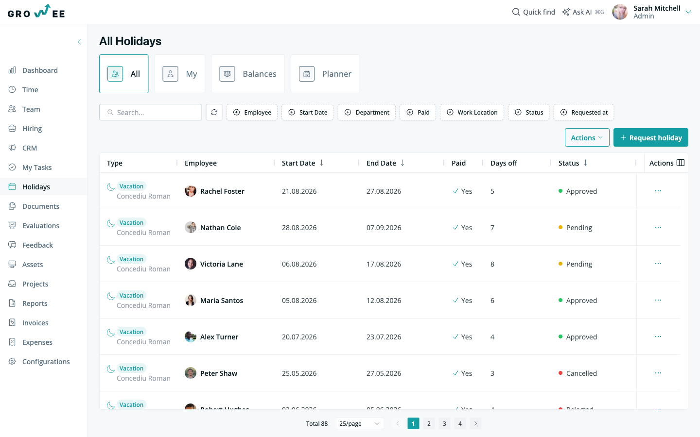Click the Projects icon in the sidebar
Screen dimensions: 700x437
point(12,284)
